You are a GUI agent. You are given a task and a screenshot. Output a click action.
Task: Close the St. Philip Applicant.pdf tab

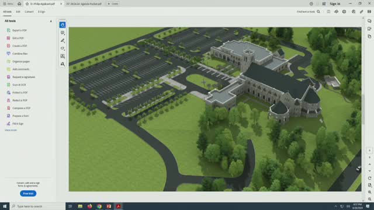tap(61, 4)
